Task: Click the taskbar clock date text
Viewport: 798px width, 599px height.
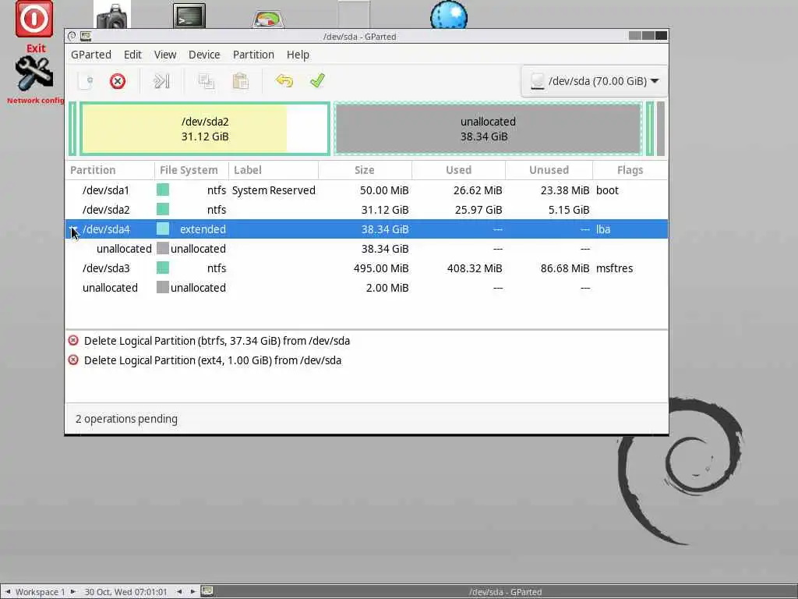Action: tap(125, 592)
